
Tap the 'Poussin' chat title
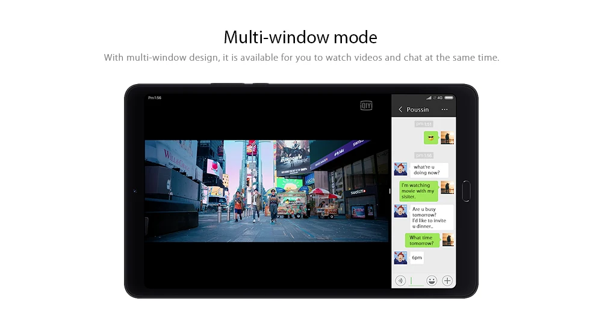[x=418, y=109]
